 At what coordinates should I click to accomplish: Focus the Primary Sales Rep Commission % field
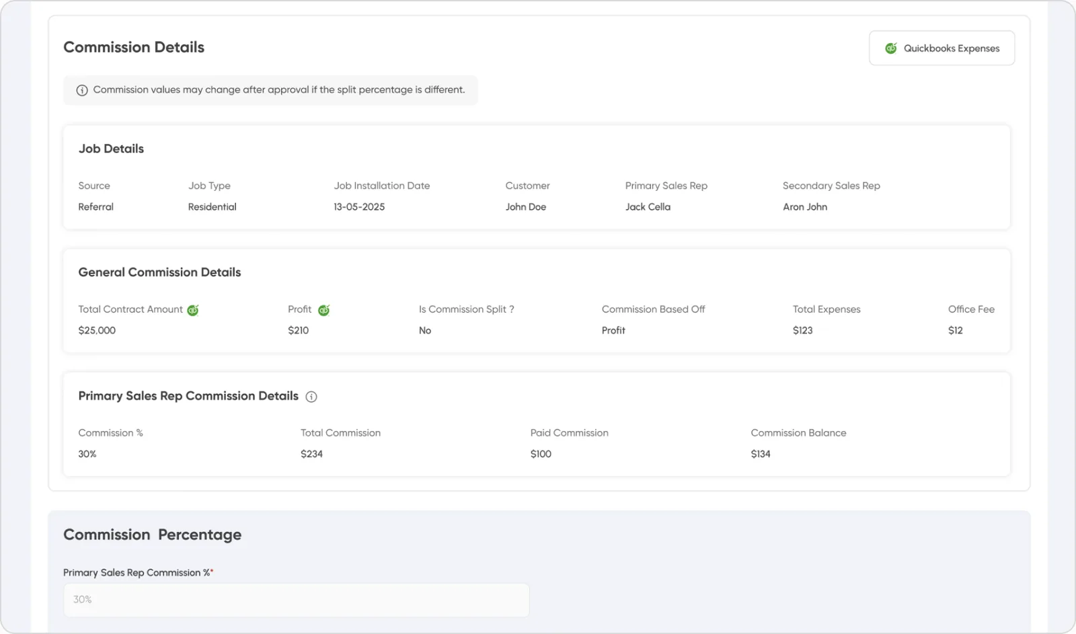pyautogui.click(x=296, y=600)
